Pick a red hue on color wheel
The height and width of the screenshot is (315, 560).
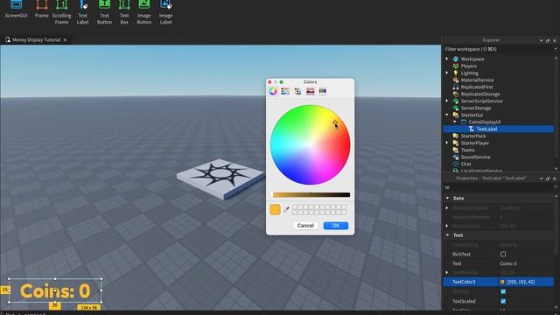[346, 144]
